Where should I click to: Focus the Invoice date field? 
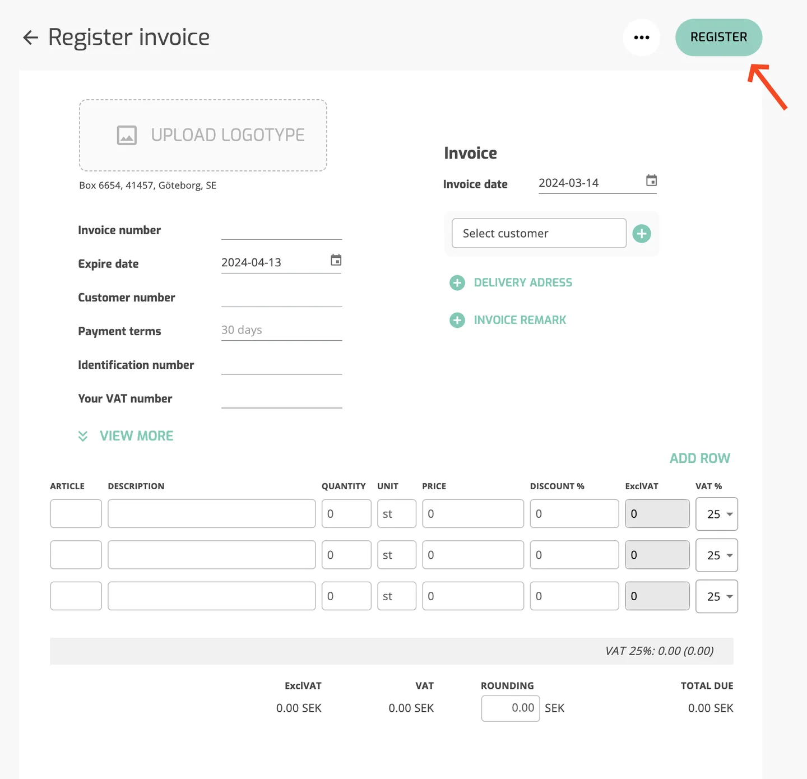[597, 183]
